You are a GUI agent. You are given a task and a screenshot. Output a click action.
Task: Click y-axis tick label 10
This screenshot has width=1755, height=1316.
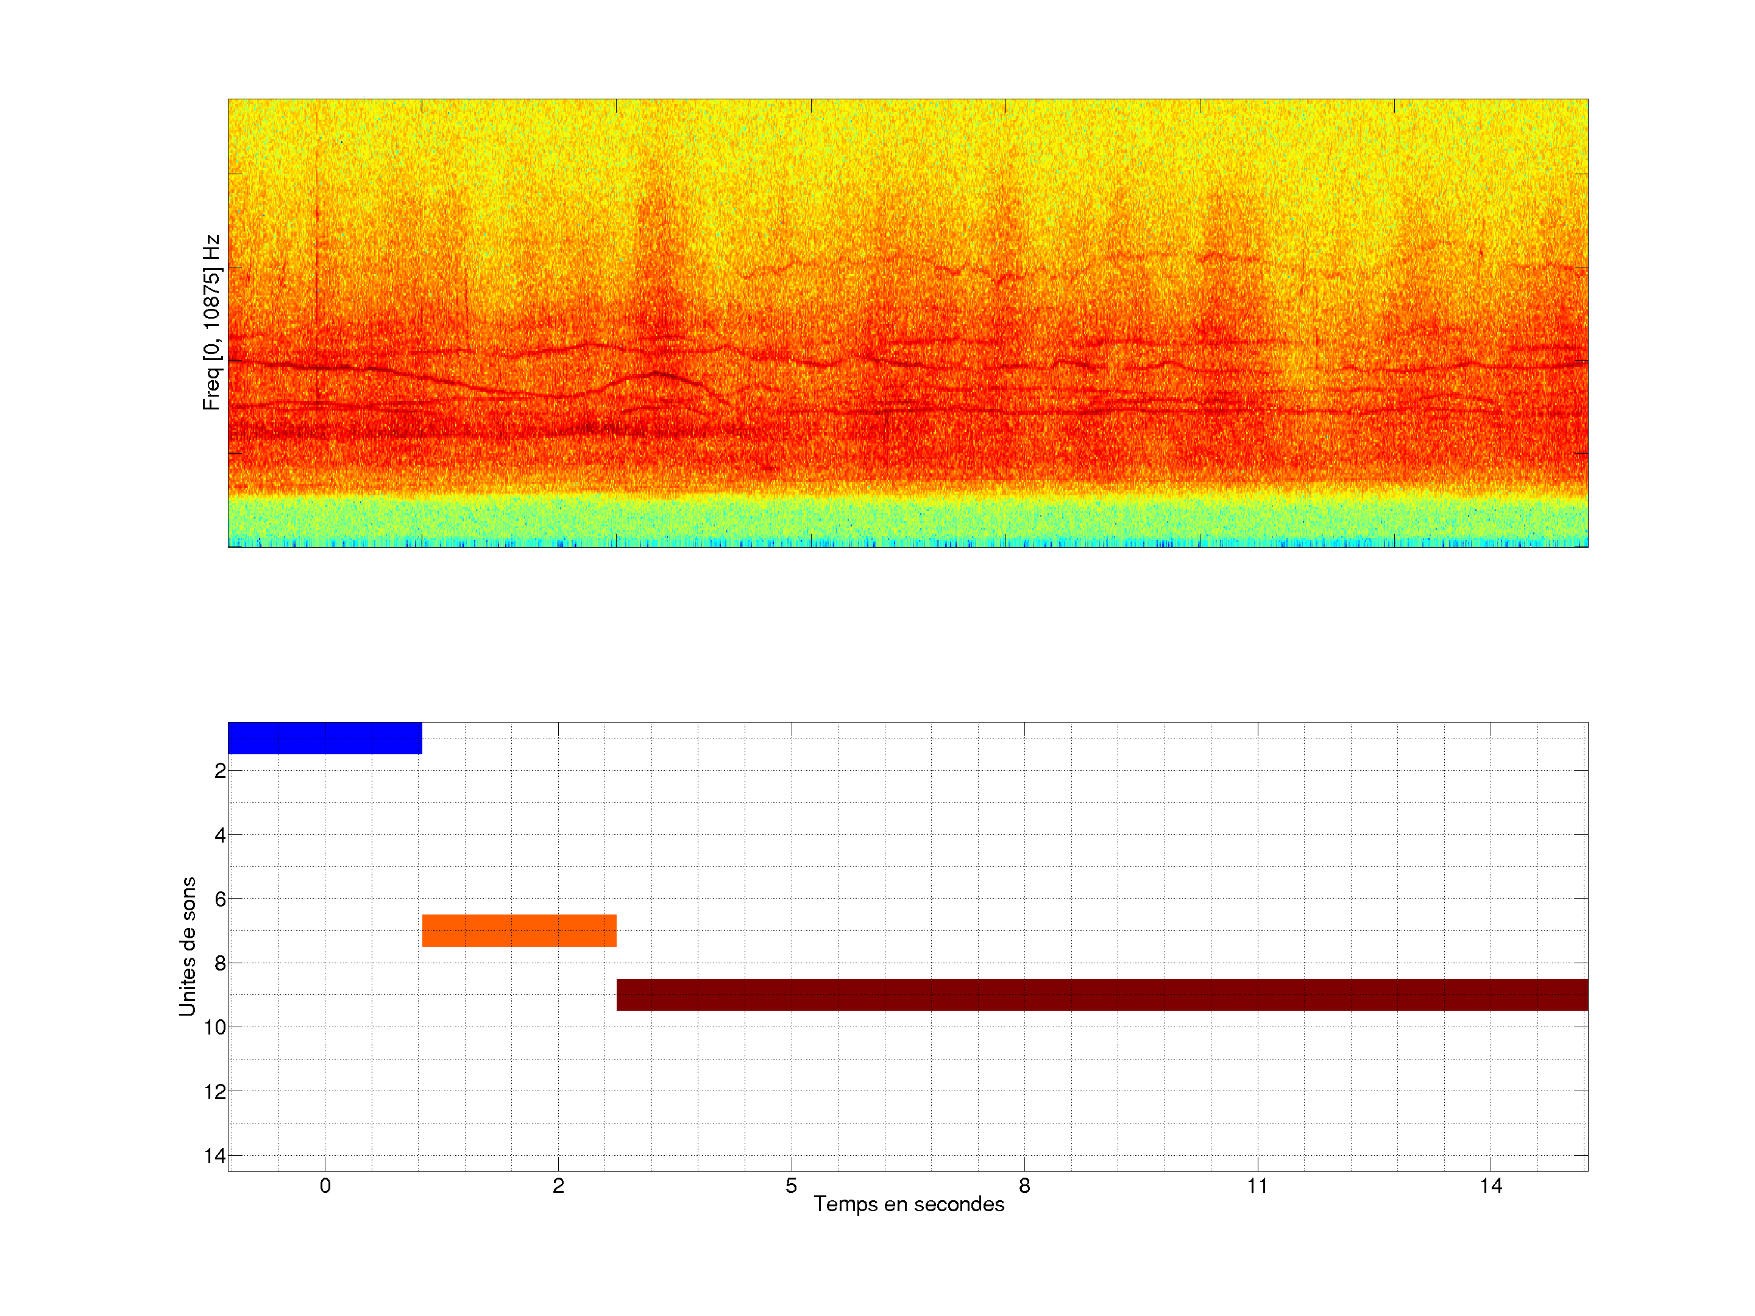pos(215,1027)
